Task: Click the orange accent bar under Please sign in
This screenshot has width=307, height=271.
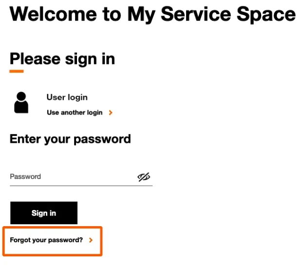Action: (17, 72)
